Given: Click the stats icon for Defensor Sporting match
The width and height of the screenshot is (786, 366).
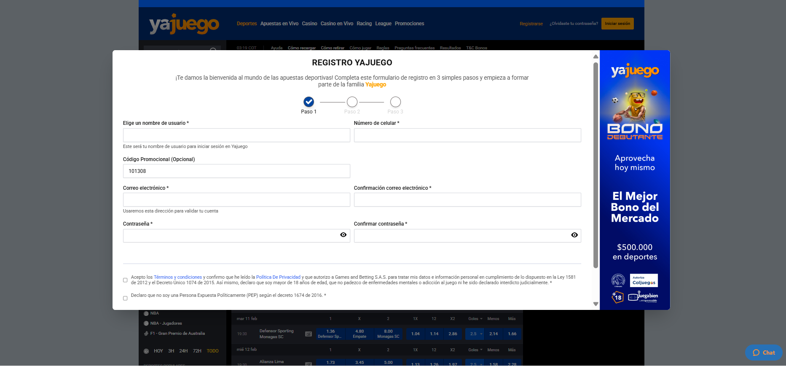Looking at the screenshot, I should [308, 334].
